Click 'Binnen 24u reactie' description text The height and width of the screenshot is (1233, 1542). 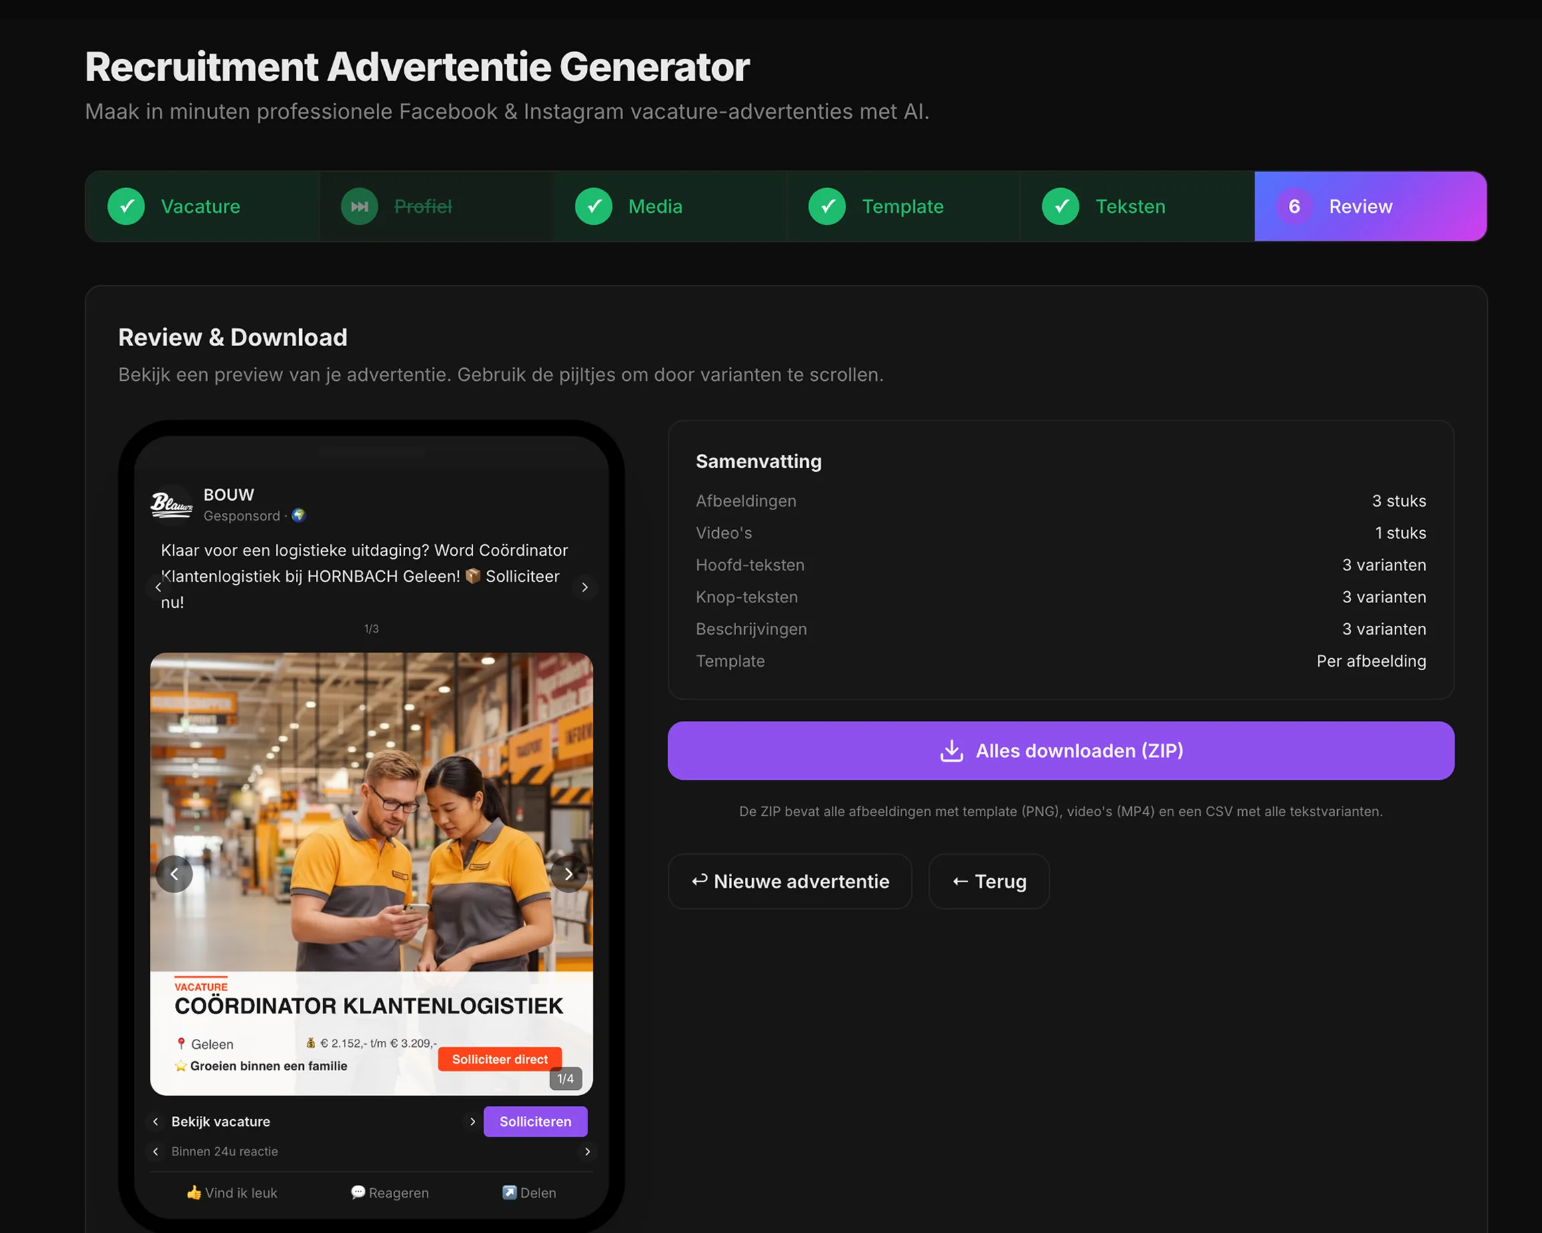[225, 1151]
